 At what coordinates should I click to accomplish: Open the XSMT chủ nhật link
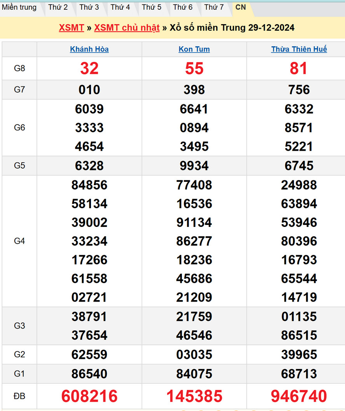[127, 28]
